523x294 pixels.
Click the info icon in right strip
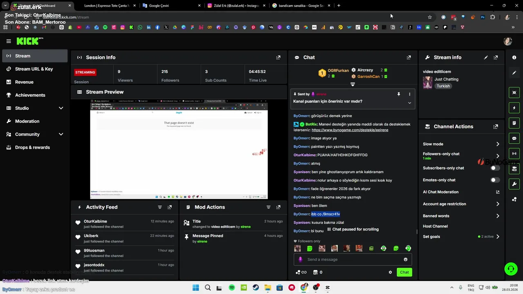click(x=514, y=58)
